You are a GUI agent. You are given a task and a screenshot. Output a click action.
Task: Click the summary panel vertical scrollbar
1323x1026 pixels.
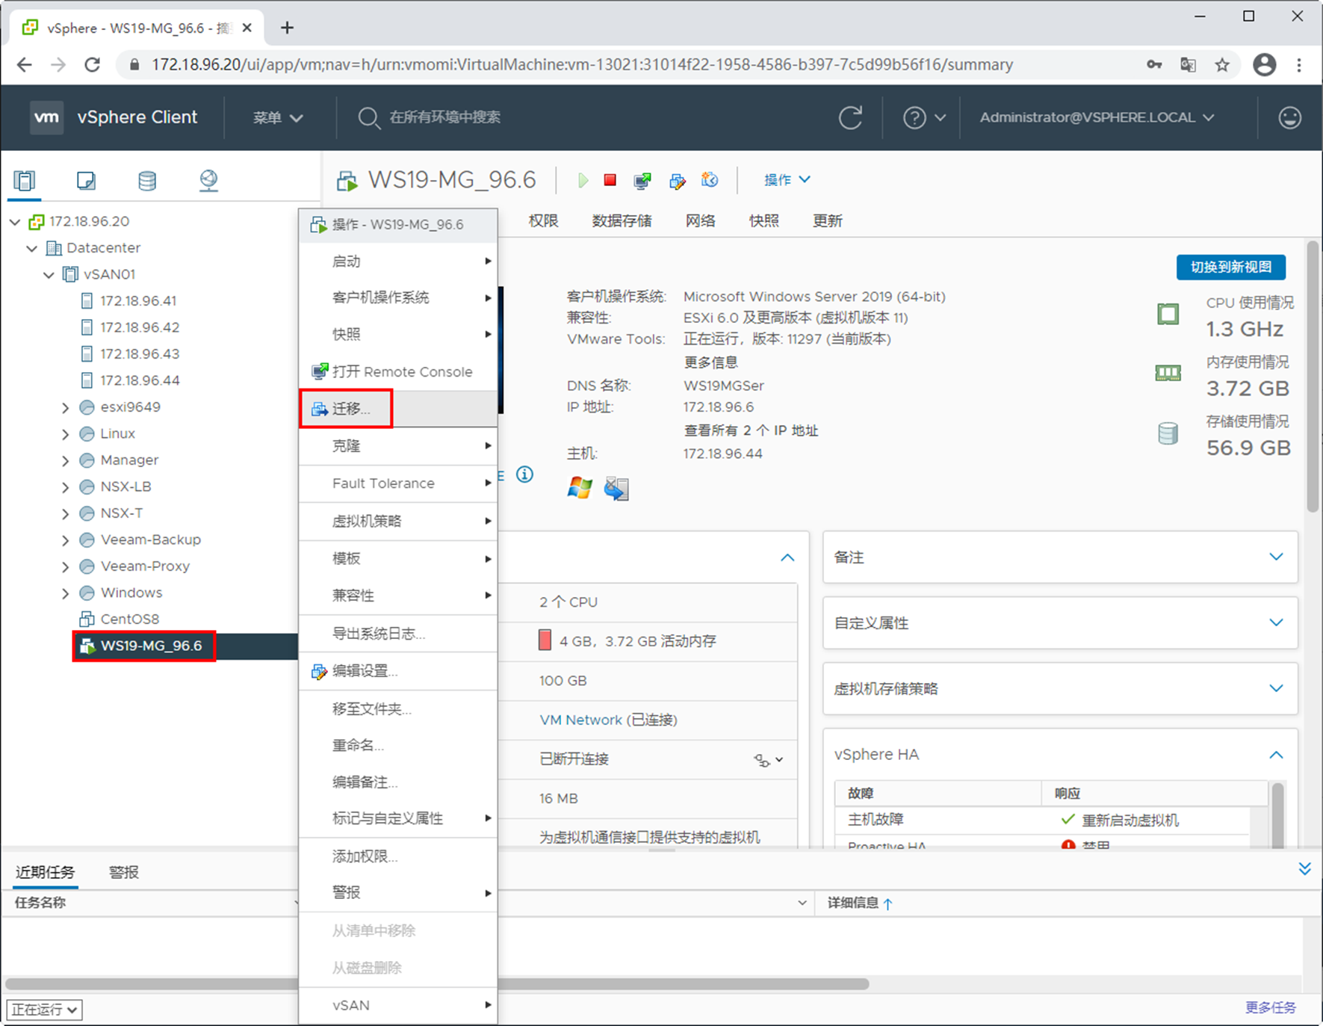tap(1313, 377)
